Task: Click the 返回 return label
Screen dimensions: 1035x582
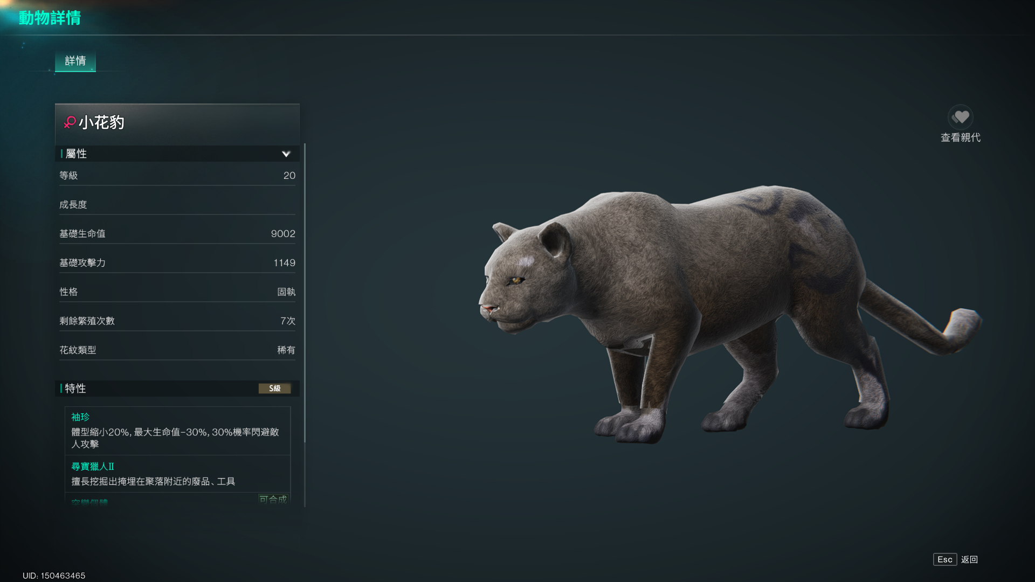Action: (x=969, y=559)
